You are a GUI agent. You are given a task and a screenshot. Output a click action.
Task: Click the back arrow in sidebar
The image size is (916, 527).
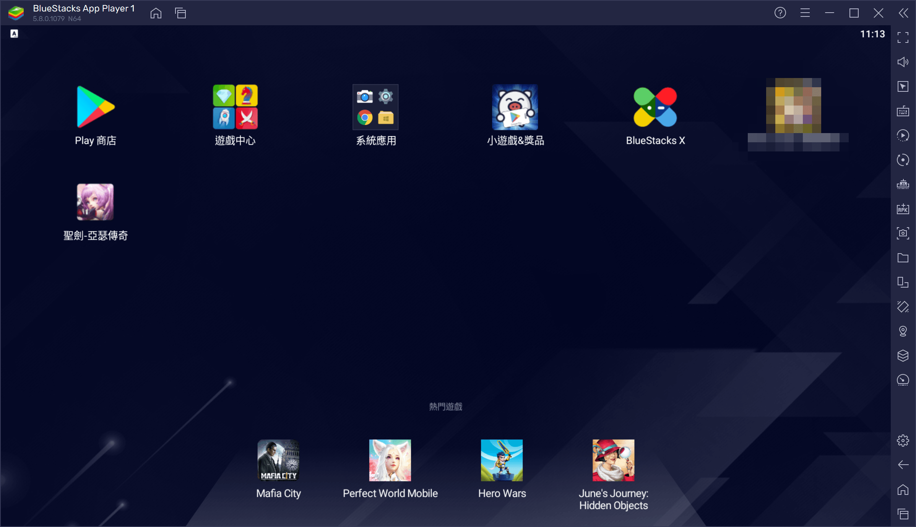click(x=903, y=465)
